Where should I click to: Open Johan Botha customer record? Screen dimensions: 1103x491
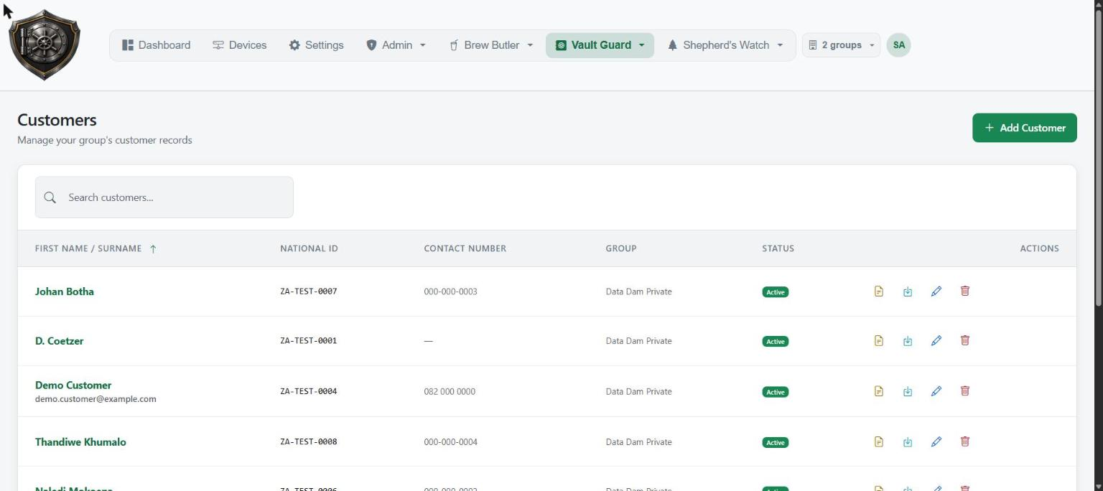[65, 291]
